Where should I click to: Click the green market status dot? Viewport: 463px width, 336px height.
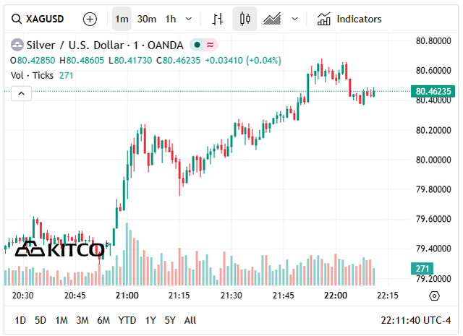[x=196, y=45]
